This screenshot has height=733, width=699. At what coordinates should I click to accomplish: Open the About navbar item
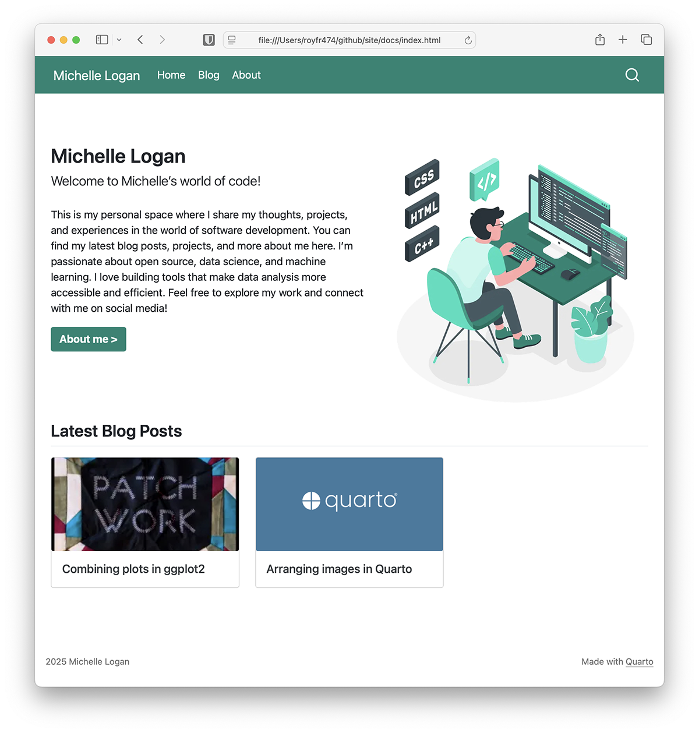tap(246, 75)
